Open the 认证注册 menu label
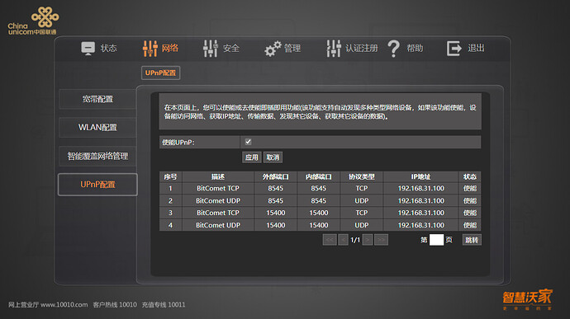The image size is (570, 319). point(361,49)
